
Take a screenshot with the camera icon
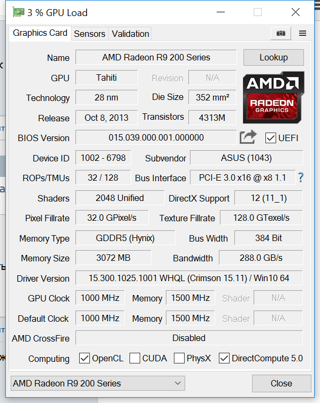tap(280, 33)
